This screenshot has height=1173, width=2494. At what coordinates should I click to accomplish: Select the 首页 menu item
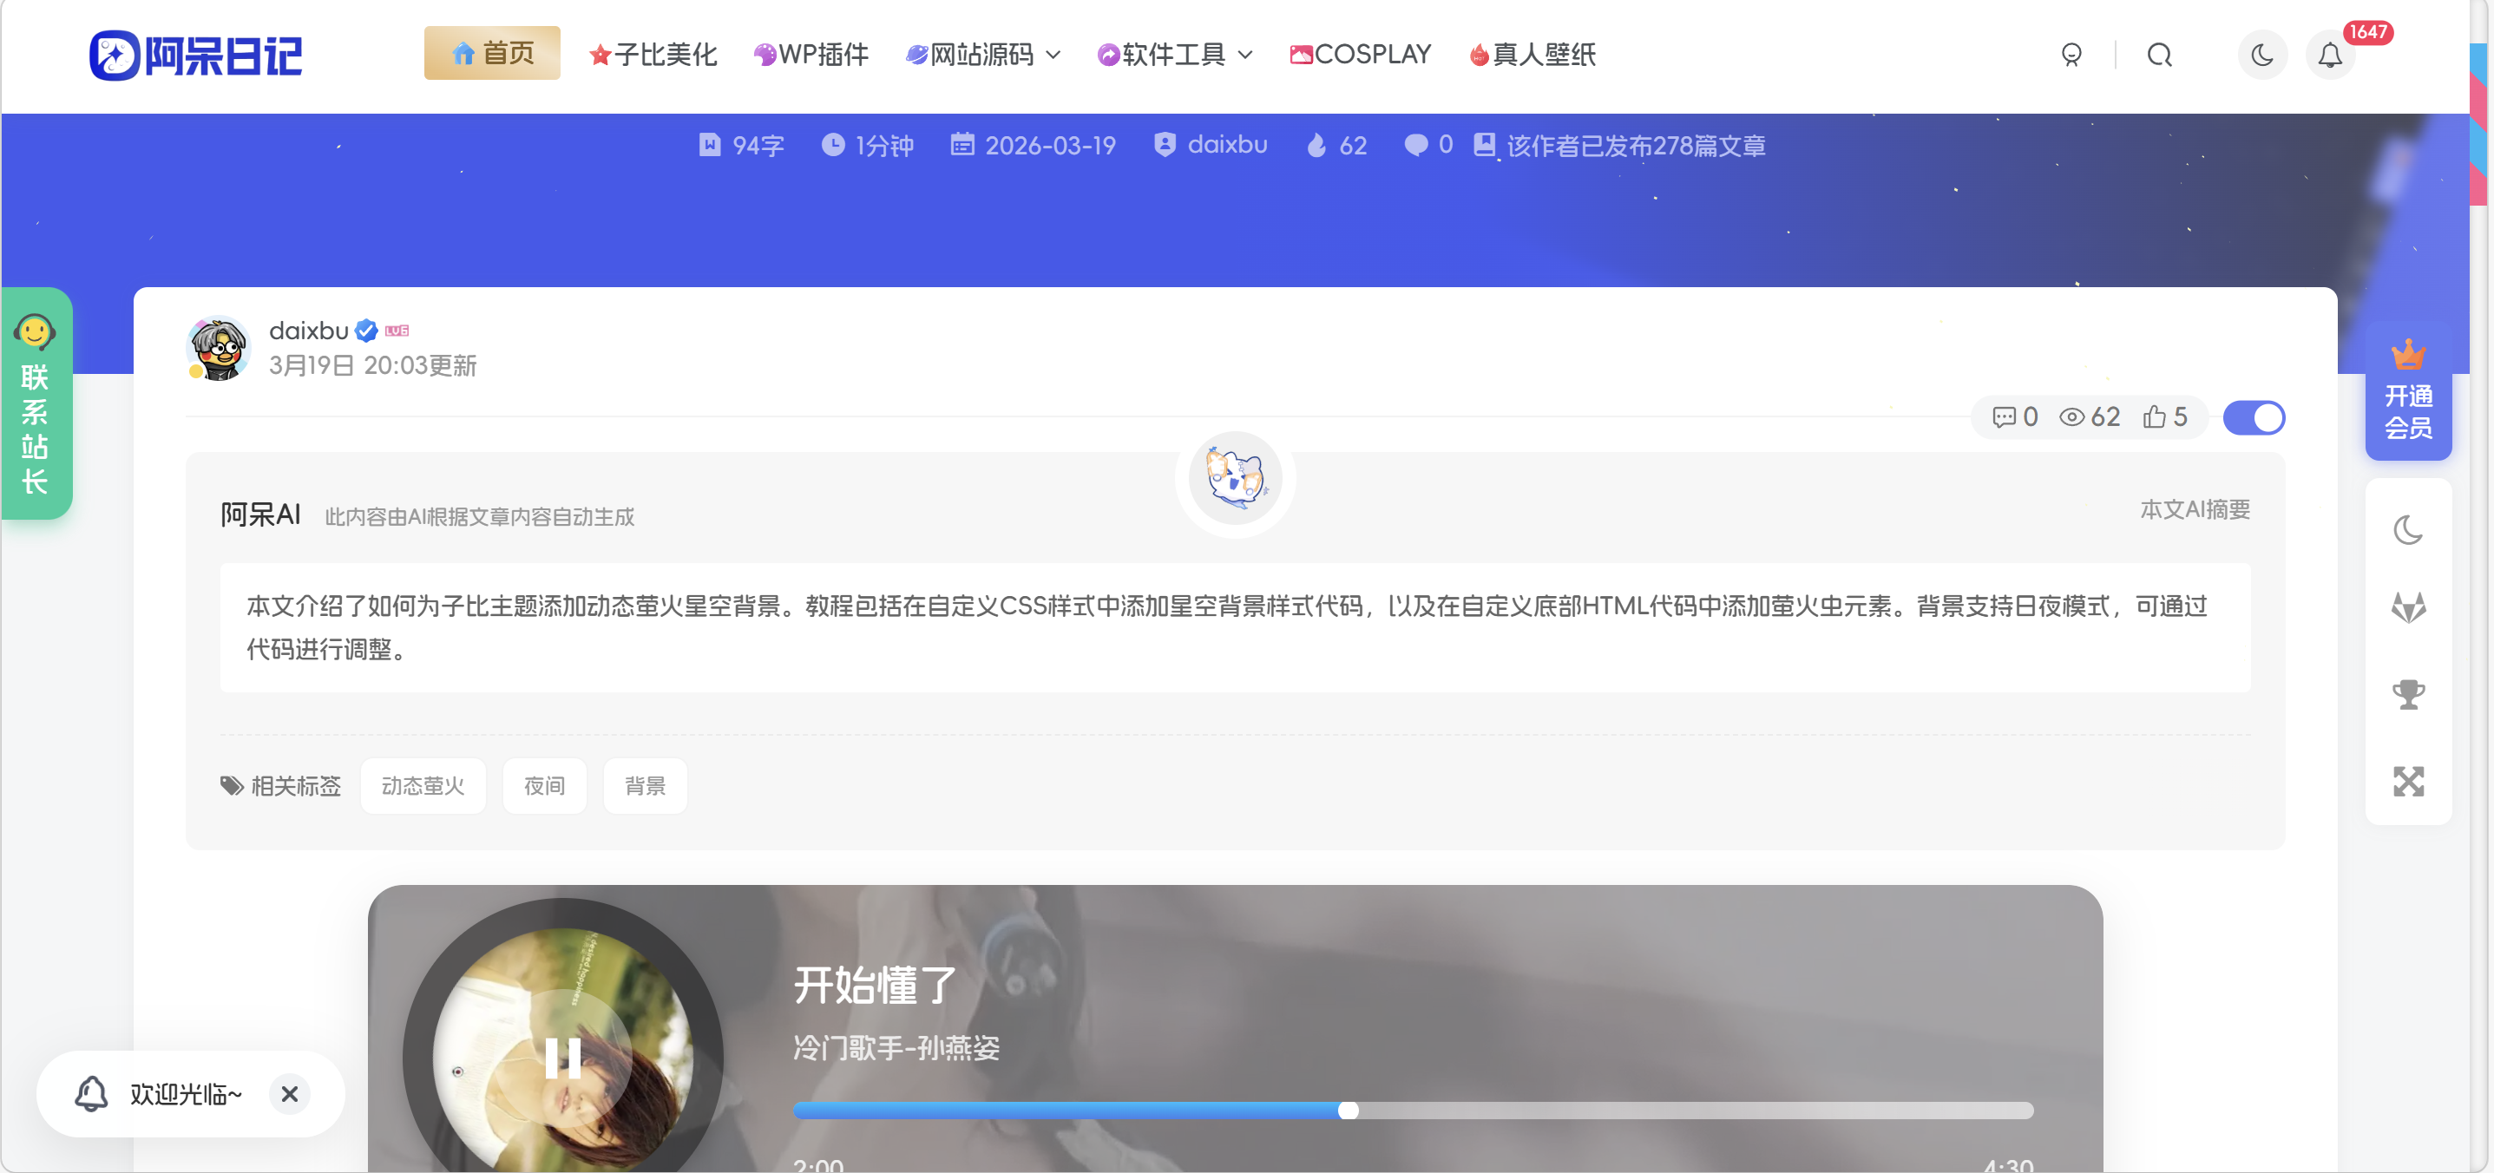point(492,53)
